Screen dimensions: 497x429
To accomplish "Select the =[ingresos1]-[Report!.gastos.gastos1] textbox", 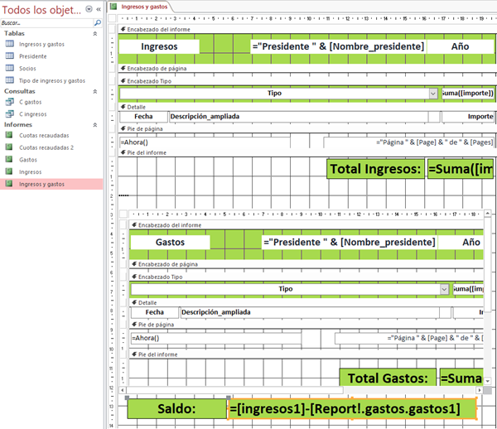I will tap(353, 408).
